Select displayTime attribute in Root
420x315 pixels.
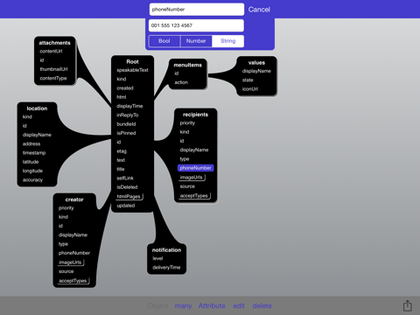coord(129,106)
